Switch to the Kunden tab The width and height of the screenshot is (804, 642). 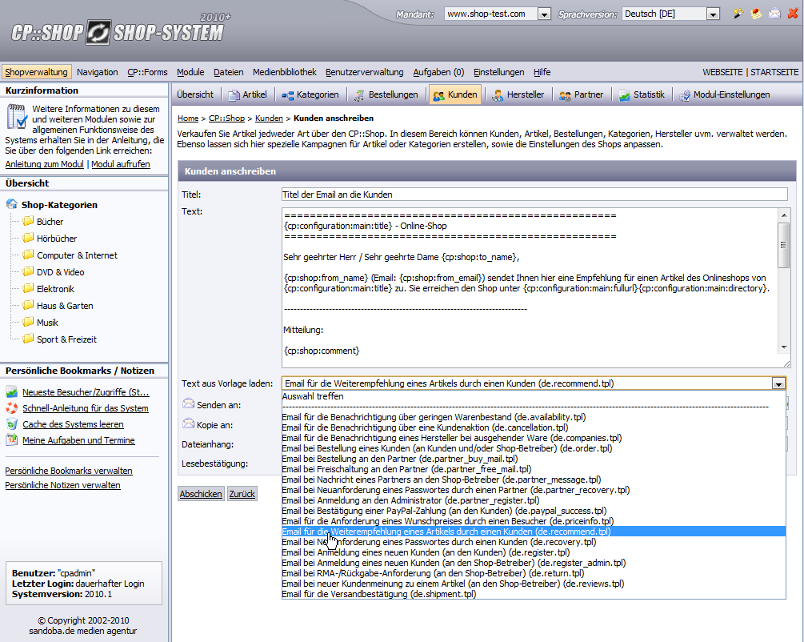pyautogui.click(x=455, y=94)
